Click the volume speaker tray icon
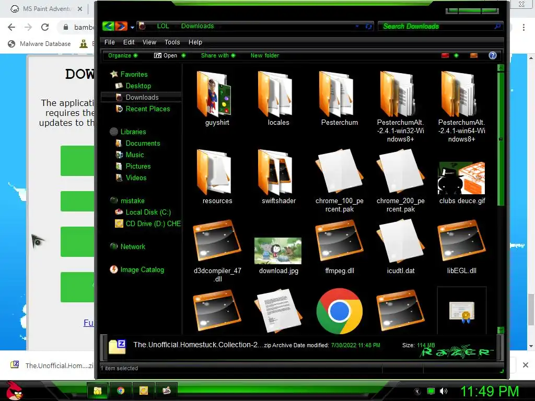535x401 pixels. pyautogui.click(x=443, y=391)
